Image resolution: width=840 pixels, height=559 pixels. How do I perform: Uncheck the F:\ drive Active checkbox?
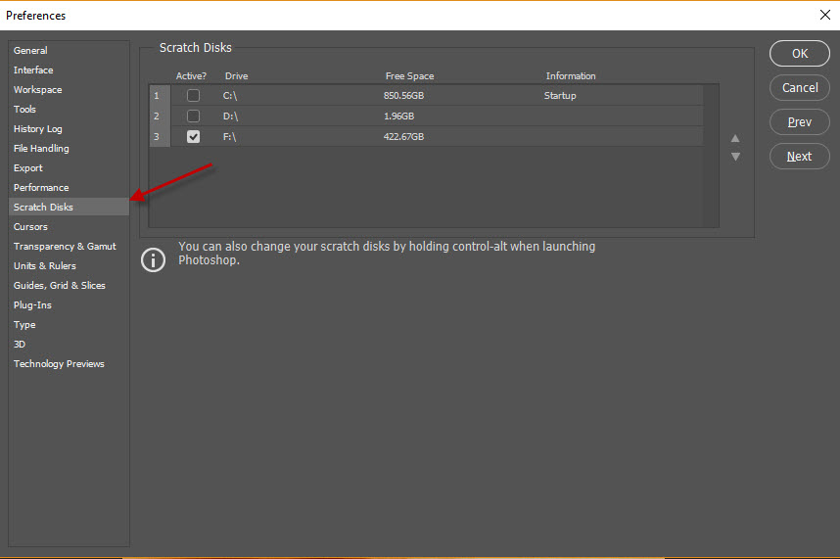pos(194,137)
